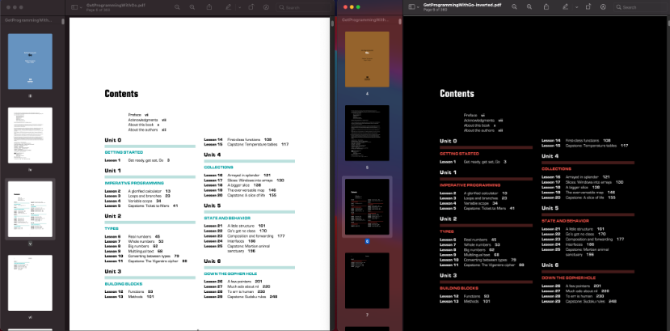Click Preface entry on the white page

138,115
